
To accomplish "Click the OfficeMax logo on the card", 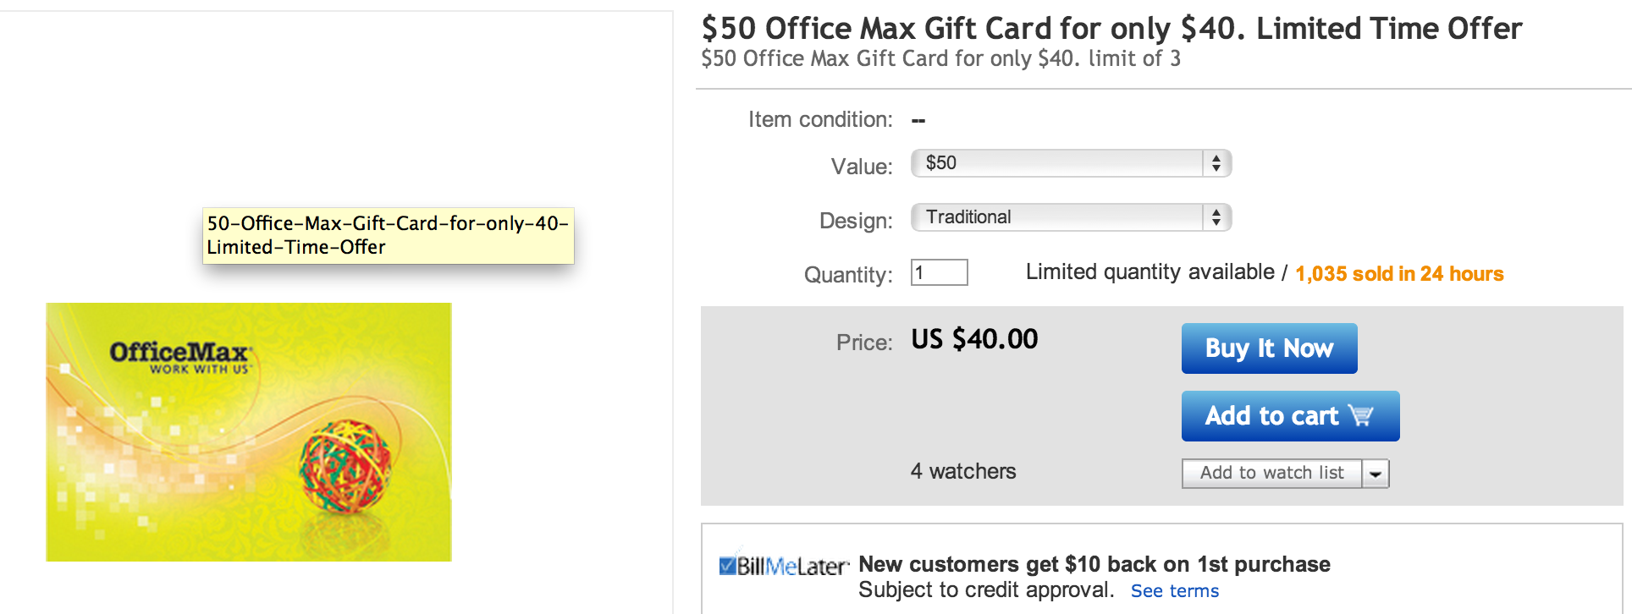I will [x=179, y=355].
